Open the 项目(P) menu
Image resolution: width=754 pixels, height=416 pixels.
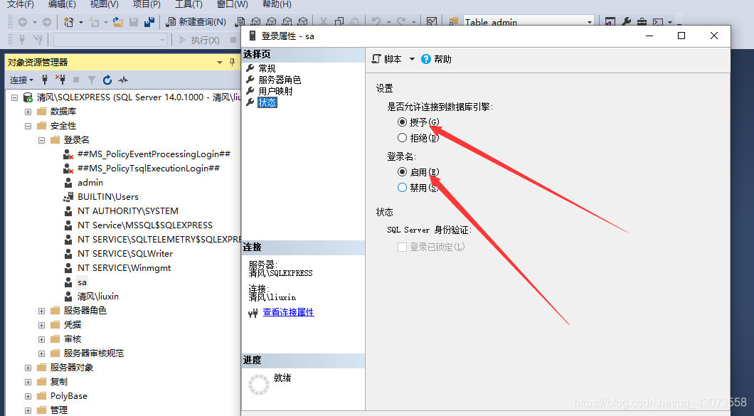(147, 4)
